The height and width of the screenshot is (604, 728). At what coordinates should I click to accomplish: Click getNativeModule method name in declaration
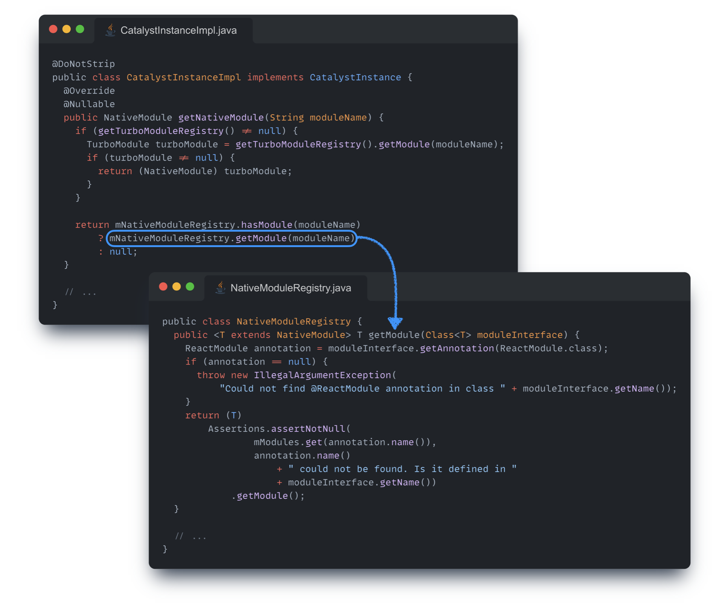[x=221, y=117]
